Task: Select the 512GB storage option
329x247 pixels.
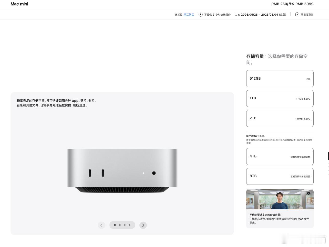Action: pyautogui.click(x=280, y=79)
